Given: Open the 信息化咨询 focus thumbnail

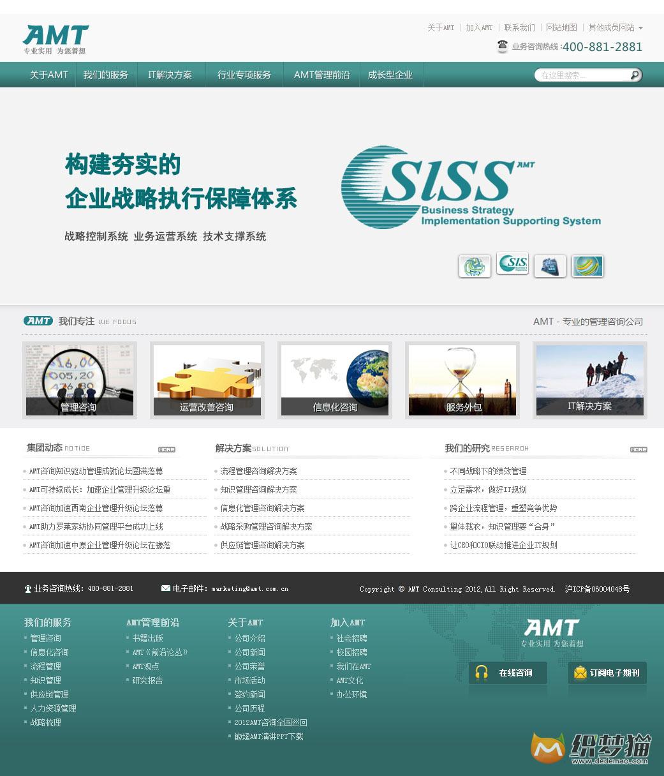Looking at the screenshot, I should click(x=335, y=380).
